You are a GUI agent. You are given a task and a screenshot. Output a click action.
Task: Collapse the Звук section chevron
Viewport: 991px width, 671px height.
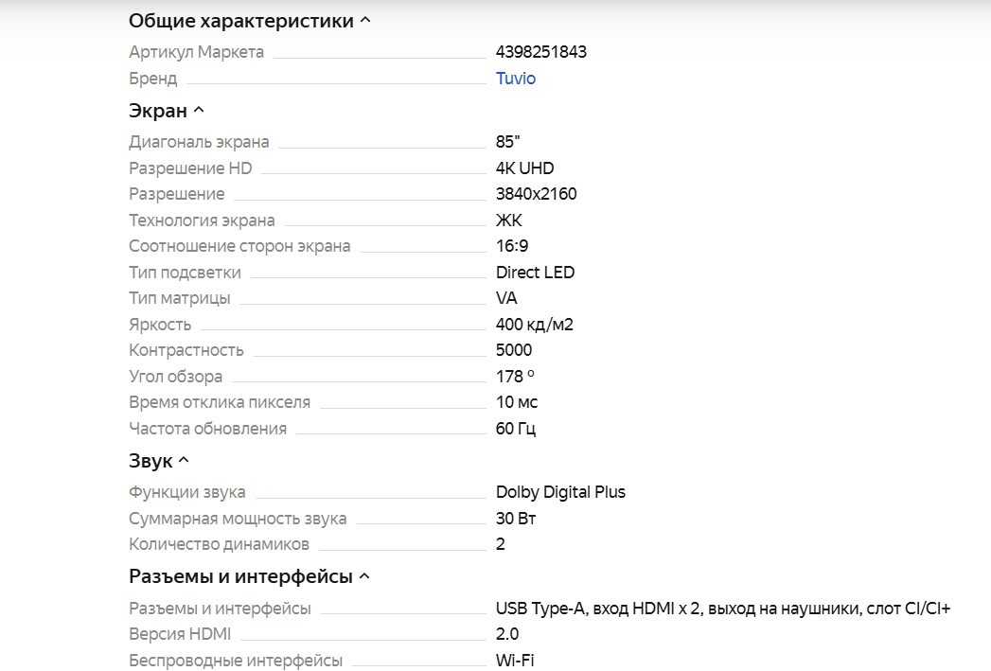click(184, 461)
